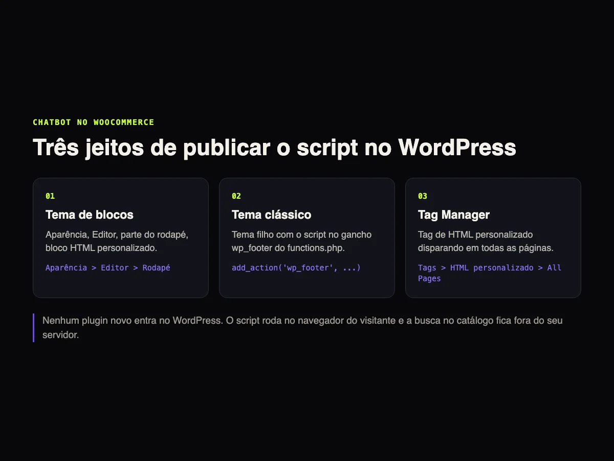Click description 'Tema filho com o script no gancho'
Screen dimensions: 614x461
pyautogui.click(x=302, y=241)
